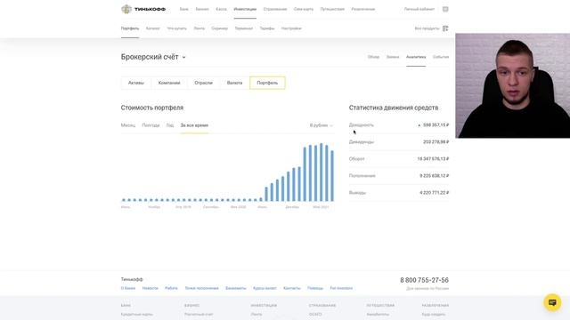
Task: Open the Работа footer link
Action: point(171,288)
